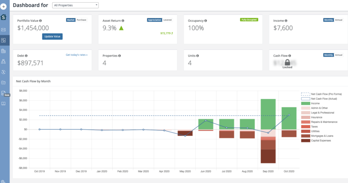The image size is (348, 183).
Task: Open the folder documents icon in sidebar
Action: (4, 82)
